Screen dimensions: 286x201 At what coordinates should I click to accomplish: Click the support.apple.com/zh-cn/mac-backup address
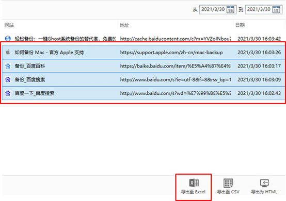coord(171,53)
